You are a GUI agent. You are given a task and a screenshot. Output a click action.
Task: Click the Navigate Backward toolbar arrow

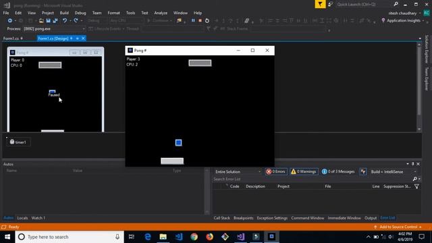[x=10, y=21]
